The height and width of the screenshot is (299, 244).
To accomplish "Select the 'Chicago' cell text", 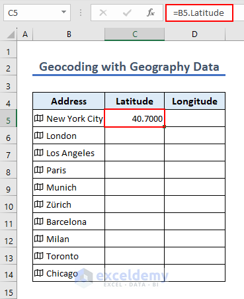I will 62,273.
